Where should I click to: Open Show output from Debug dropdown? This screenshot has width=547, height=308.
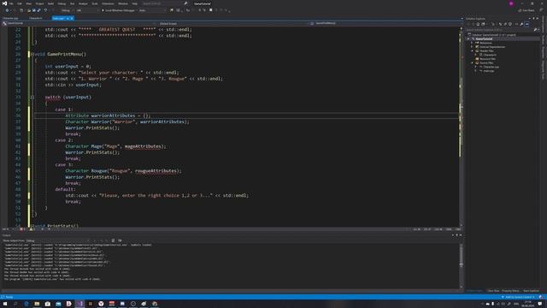57,240
